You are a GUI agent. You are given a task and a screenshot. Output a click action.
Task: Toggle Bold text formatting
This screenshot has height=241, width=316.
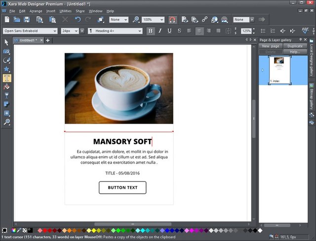pyautogui.click(x=151, y=31)
